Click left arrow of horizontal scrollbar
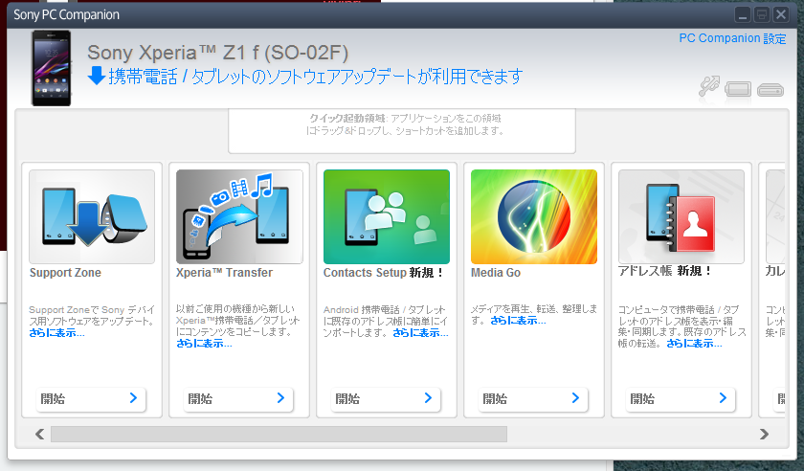Screen dimensions: 804x471 (39, 434)
